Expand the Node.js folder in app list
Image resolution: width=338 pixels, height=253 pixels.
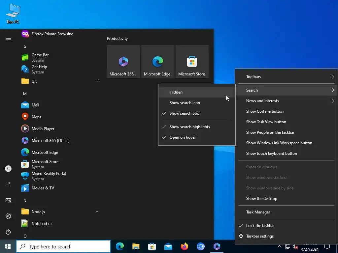[60, 212]
